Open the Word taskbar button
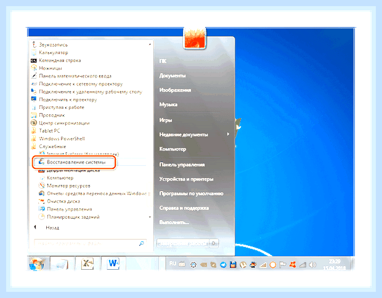Image resolution: width=382 pixels, height=298 pixels. (113, 263)
